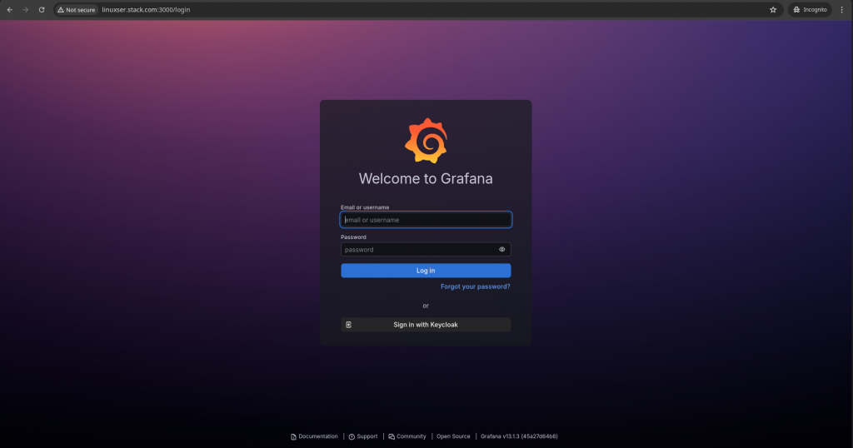Click the Grafana version link
853x448 pixels.
519,436
